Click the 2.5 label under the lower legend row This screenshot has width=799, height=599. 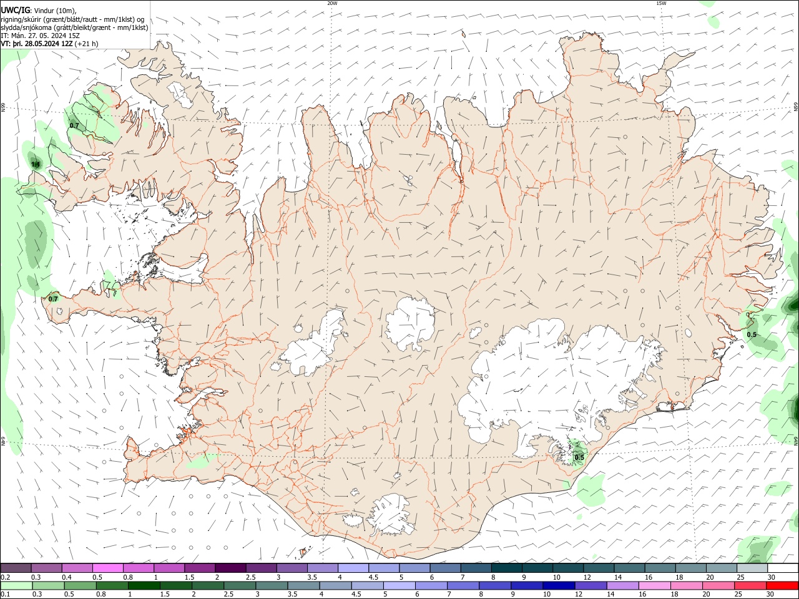point(228,595)
